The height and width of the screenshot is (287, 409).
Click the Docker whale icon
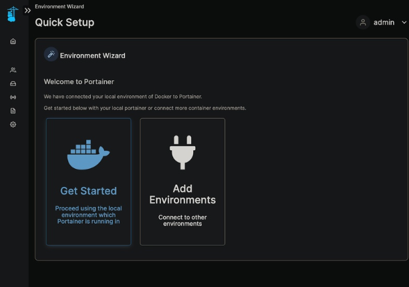tap(88, 155)
